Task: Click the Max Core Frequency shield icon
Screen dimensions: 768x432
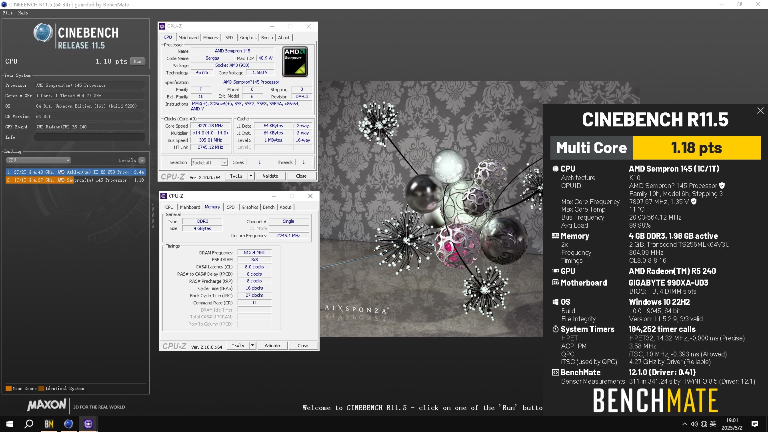Action: point(694,202)
